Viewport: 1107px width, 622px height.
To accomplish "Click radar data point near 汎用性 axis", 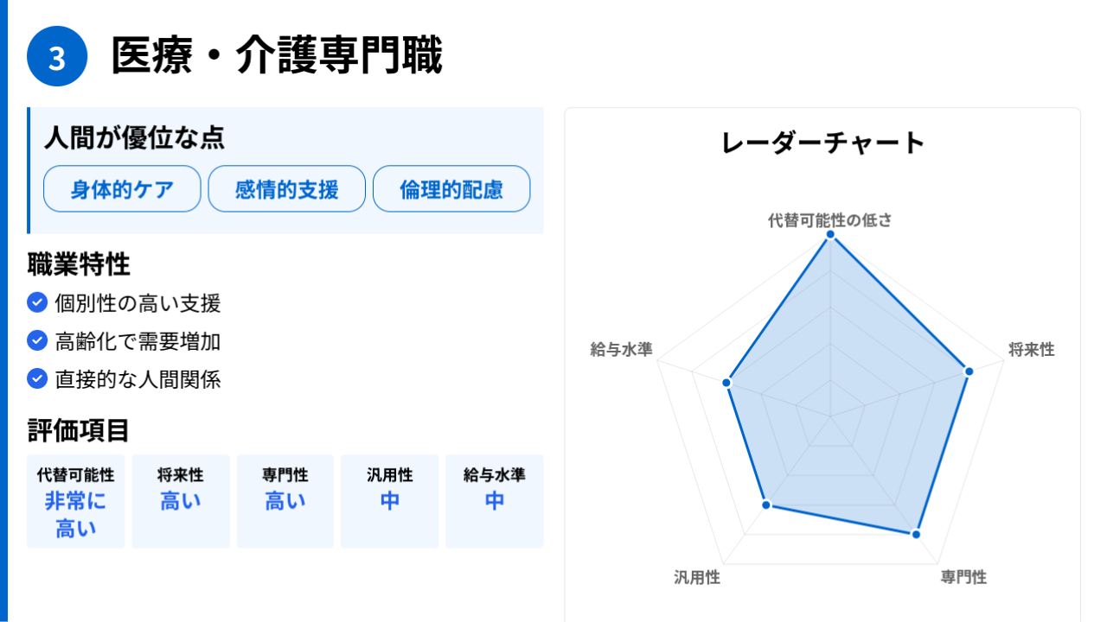I will (x=766, y=504).
